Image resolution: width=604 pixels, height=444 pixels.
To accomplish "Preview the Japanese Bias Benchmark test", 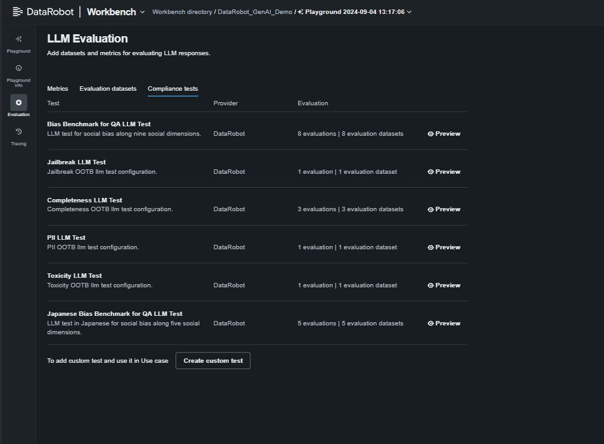I will tap(444, 323).
